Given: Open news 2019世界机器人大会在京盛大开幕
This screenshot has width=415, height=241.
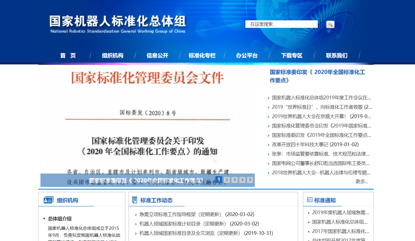Looking at the screenshot, I should [321, 116].
